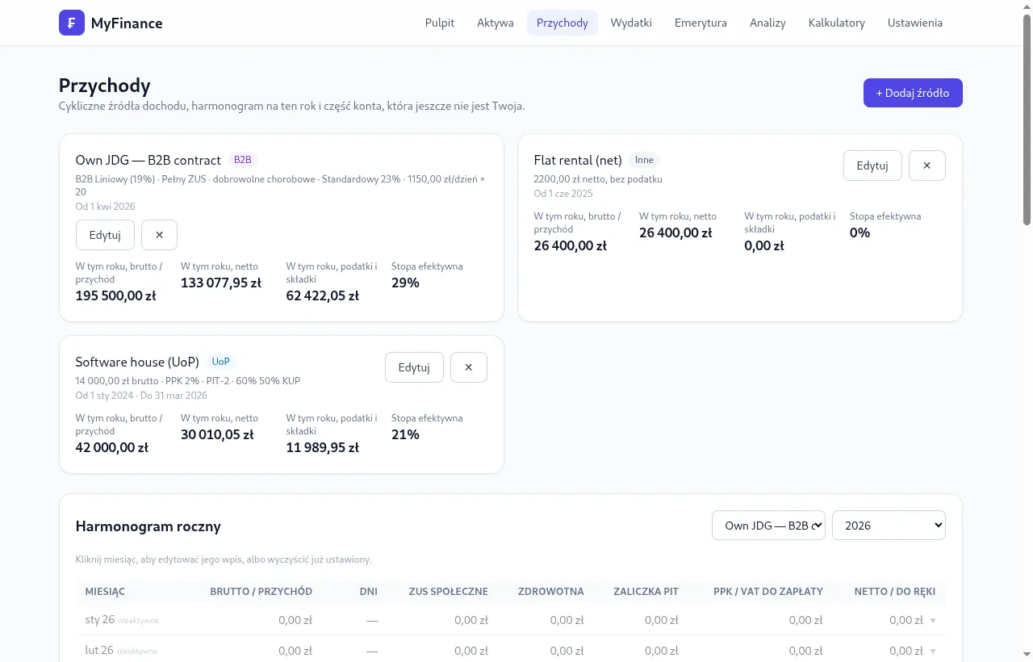Go to the Pulpit tab
Screen dimensions: 1033x662
pyautogui.click(x=440, y=23)
